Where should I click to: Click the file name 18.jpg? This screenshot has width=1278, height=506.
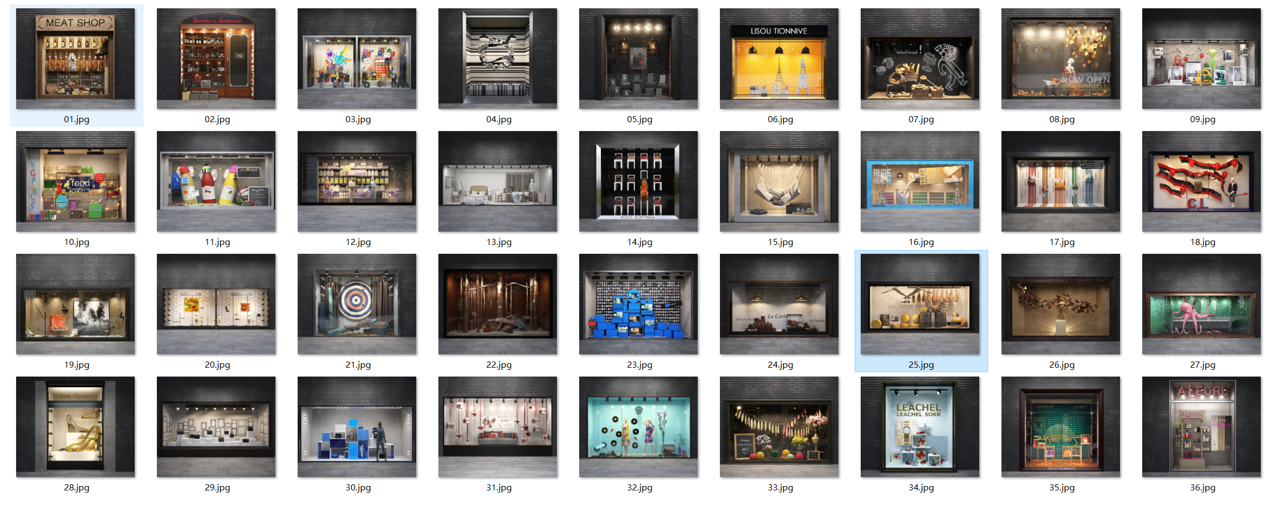tap(1203, 242)
